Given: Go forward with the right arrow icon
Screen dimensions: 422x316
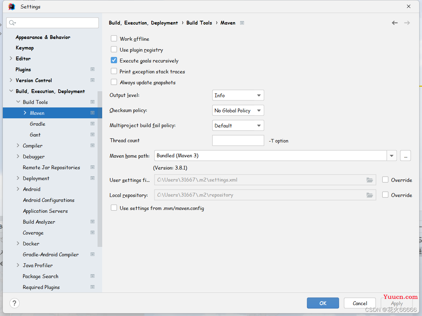Looking at the screenshot, I should coord(407,23).
